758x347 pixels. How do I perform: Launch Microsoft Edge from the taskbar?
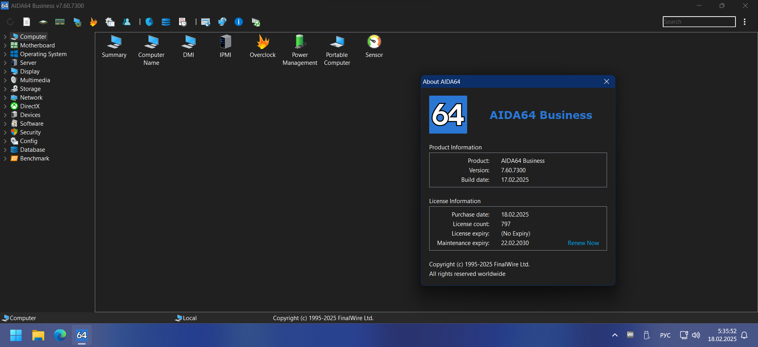(60, 335)
